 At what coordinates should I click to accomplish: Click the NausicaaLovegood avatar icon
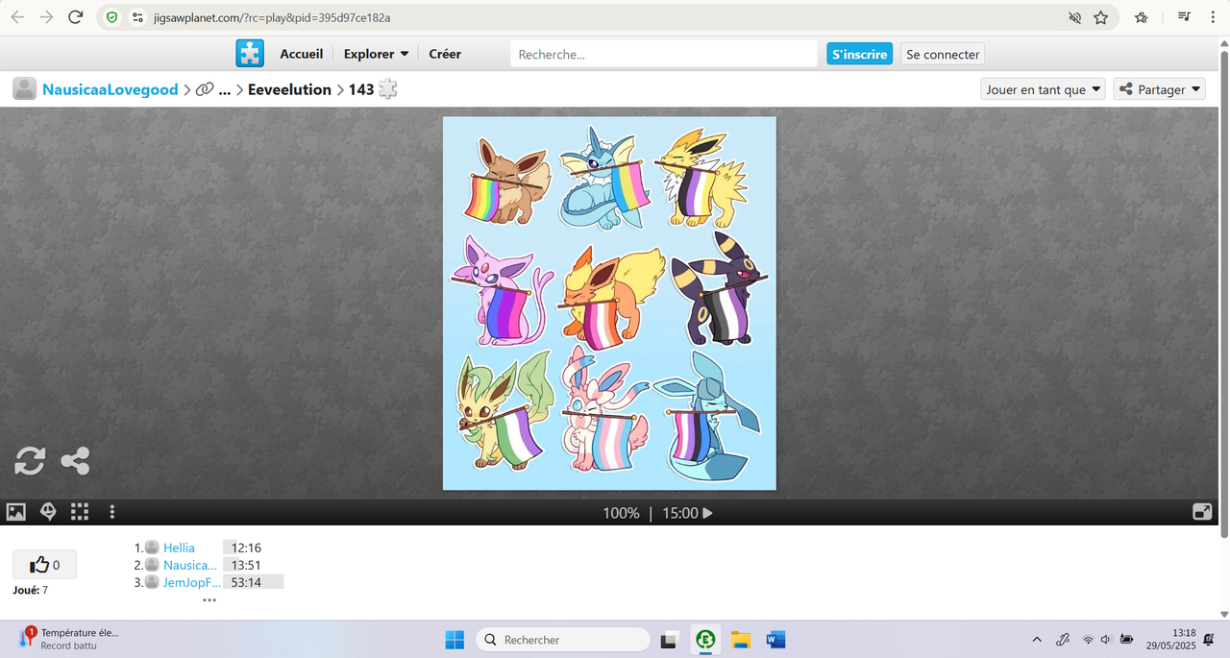pos(25,89)
